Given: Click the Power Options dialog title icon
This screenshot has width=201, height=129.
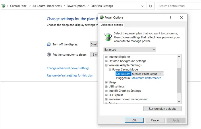Looking at the screenshot, I should click(102, 17).
